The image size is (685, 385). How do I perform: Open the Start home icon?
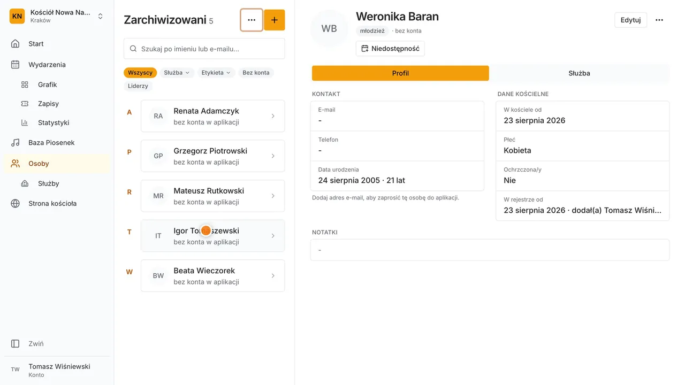16,44
